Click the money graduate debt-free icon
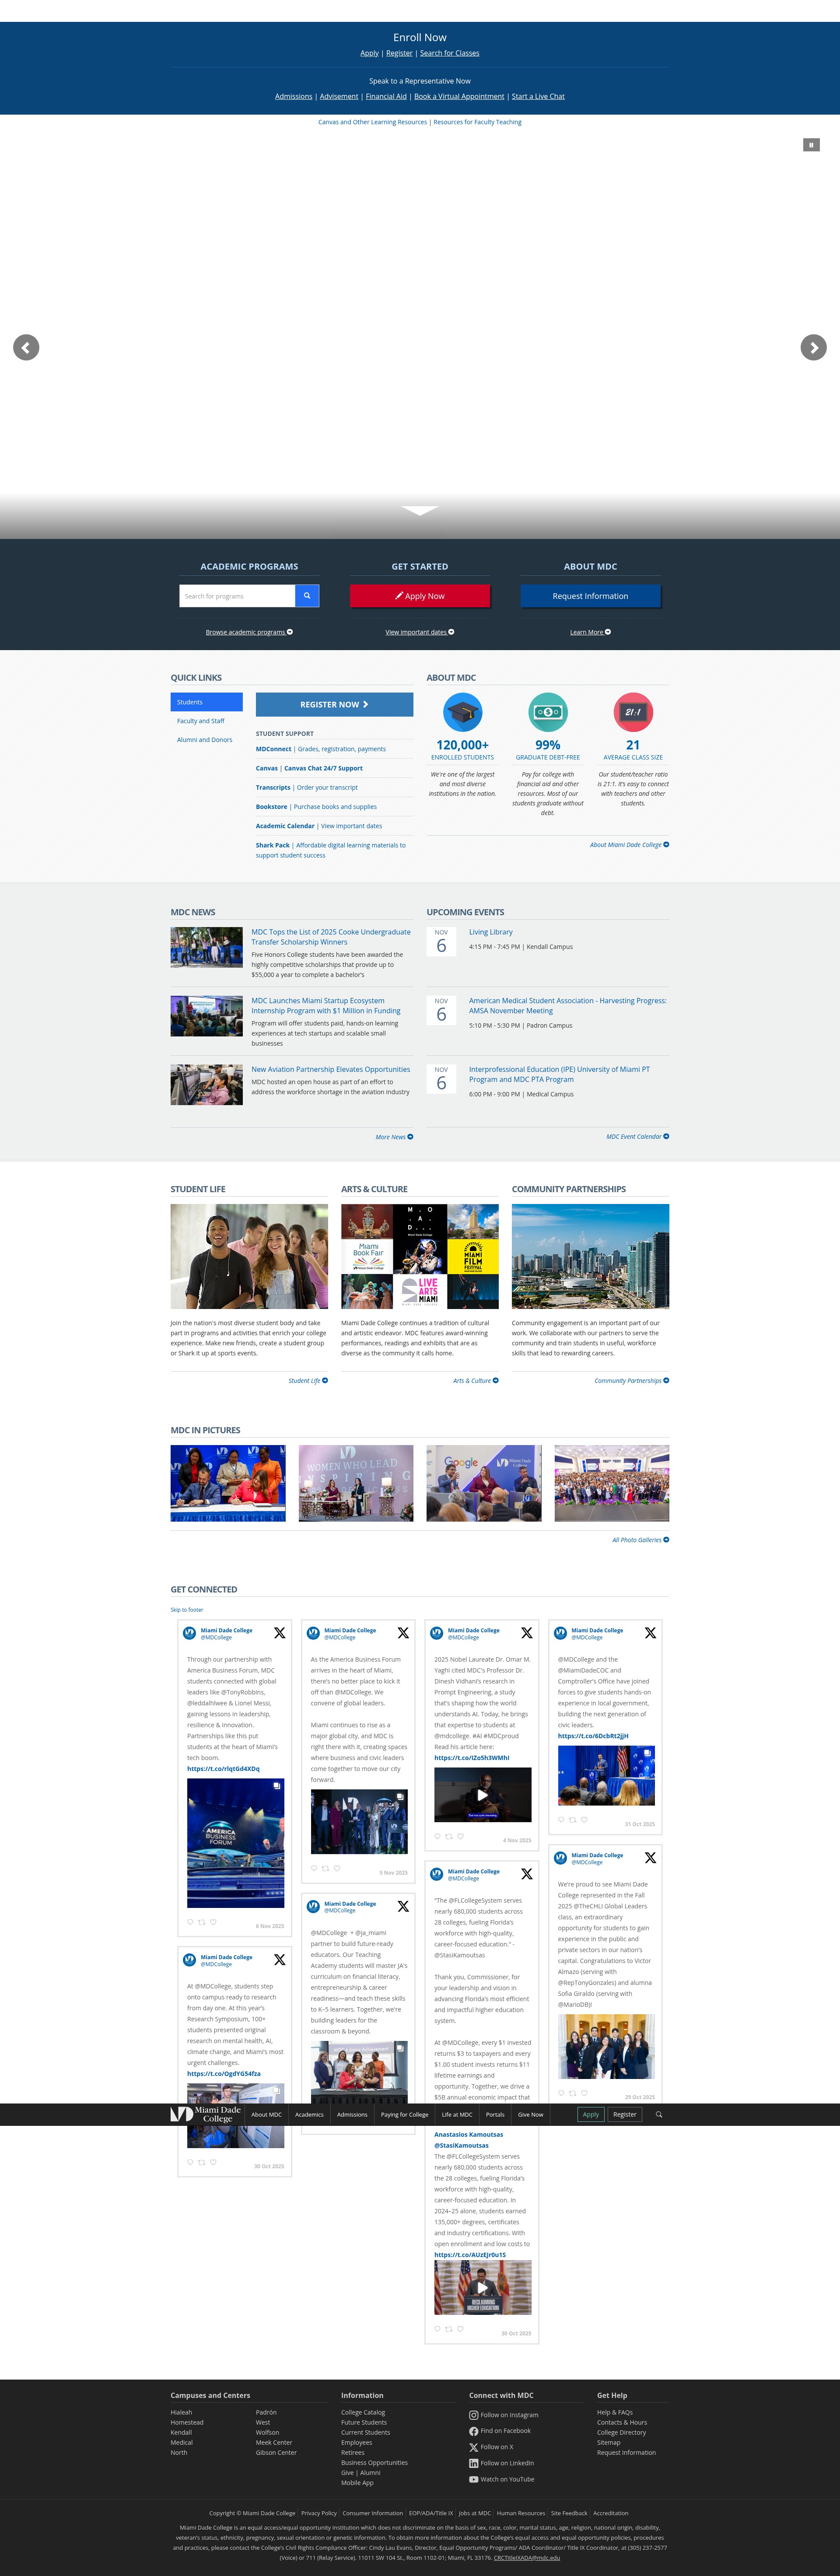 click(548, 712)
